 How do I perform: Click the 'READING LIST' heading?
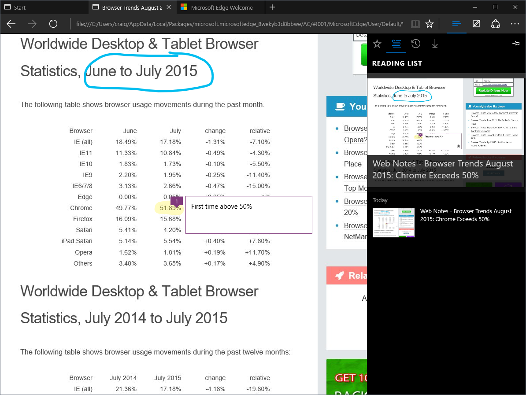tap(397, 63)
